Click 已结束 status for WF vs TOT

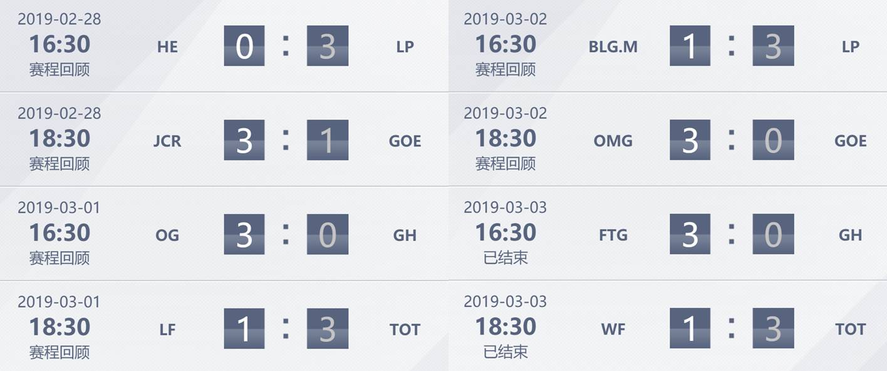coord(506,352)
